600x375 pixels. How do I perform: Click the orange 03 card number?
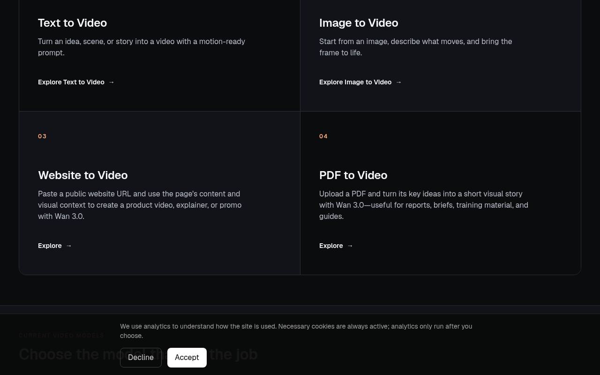coord(42,136)
